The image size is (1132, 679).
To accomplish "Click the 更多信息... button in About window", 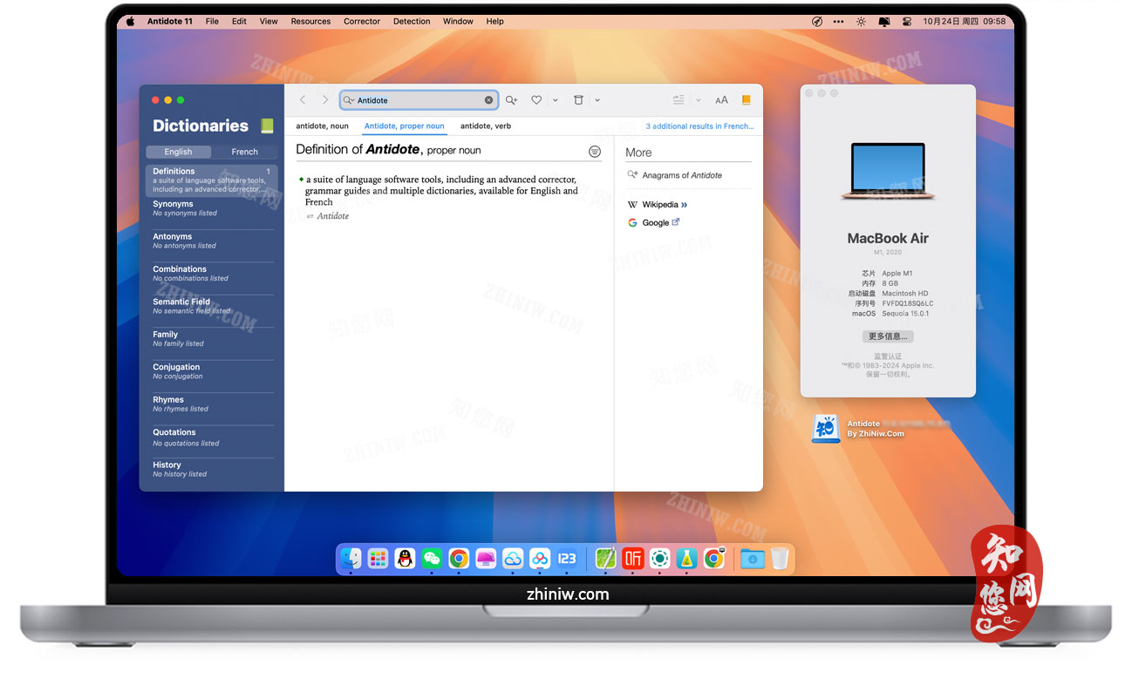I will tap(888, 336).
